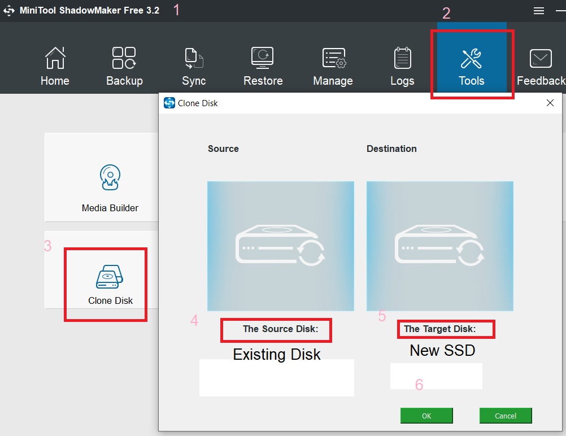The height and width of the screenshot is (436, 566).
Task: View the Logs tab
Action: 402,67
